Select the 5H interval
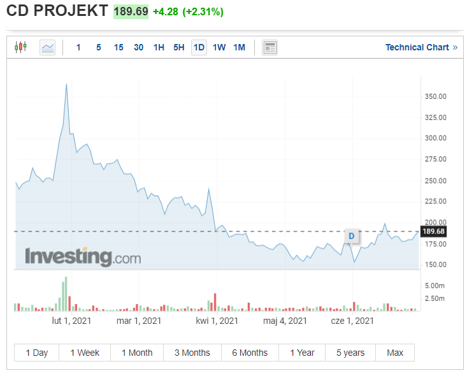Image resolution: width=467 pixels, height=373 pixels. (x=179, y=47)
